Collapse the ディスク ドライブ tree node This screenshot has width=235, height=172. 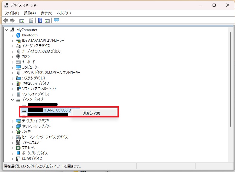click(12, 100)
